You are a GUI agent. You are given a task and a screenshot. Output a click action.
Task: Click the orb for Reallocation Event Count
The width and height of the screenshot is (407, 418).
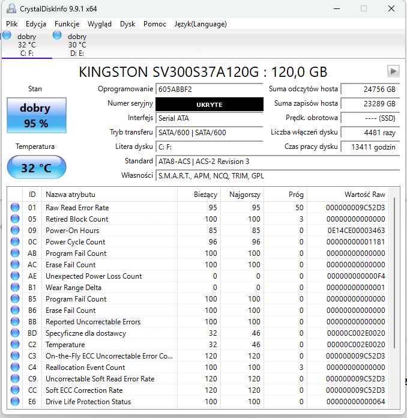click(x=15, y=367)
